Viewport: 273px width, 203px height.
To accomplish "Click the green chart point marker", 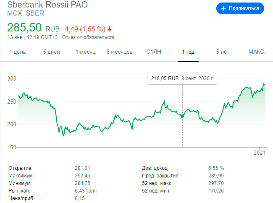I will (x=182, y=116).
